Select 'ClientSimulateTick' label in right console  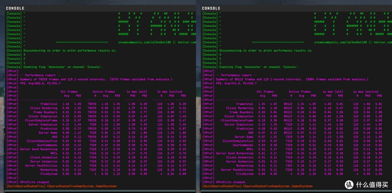(238, 141)
